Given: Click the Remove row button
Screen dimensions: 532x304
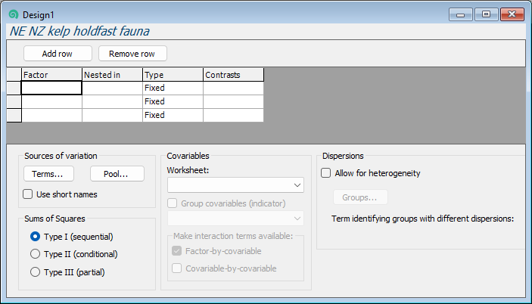Looking at the screenshot, I should tap(132, 54).
